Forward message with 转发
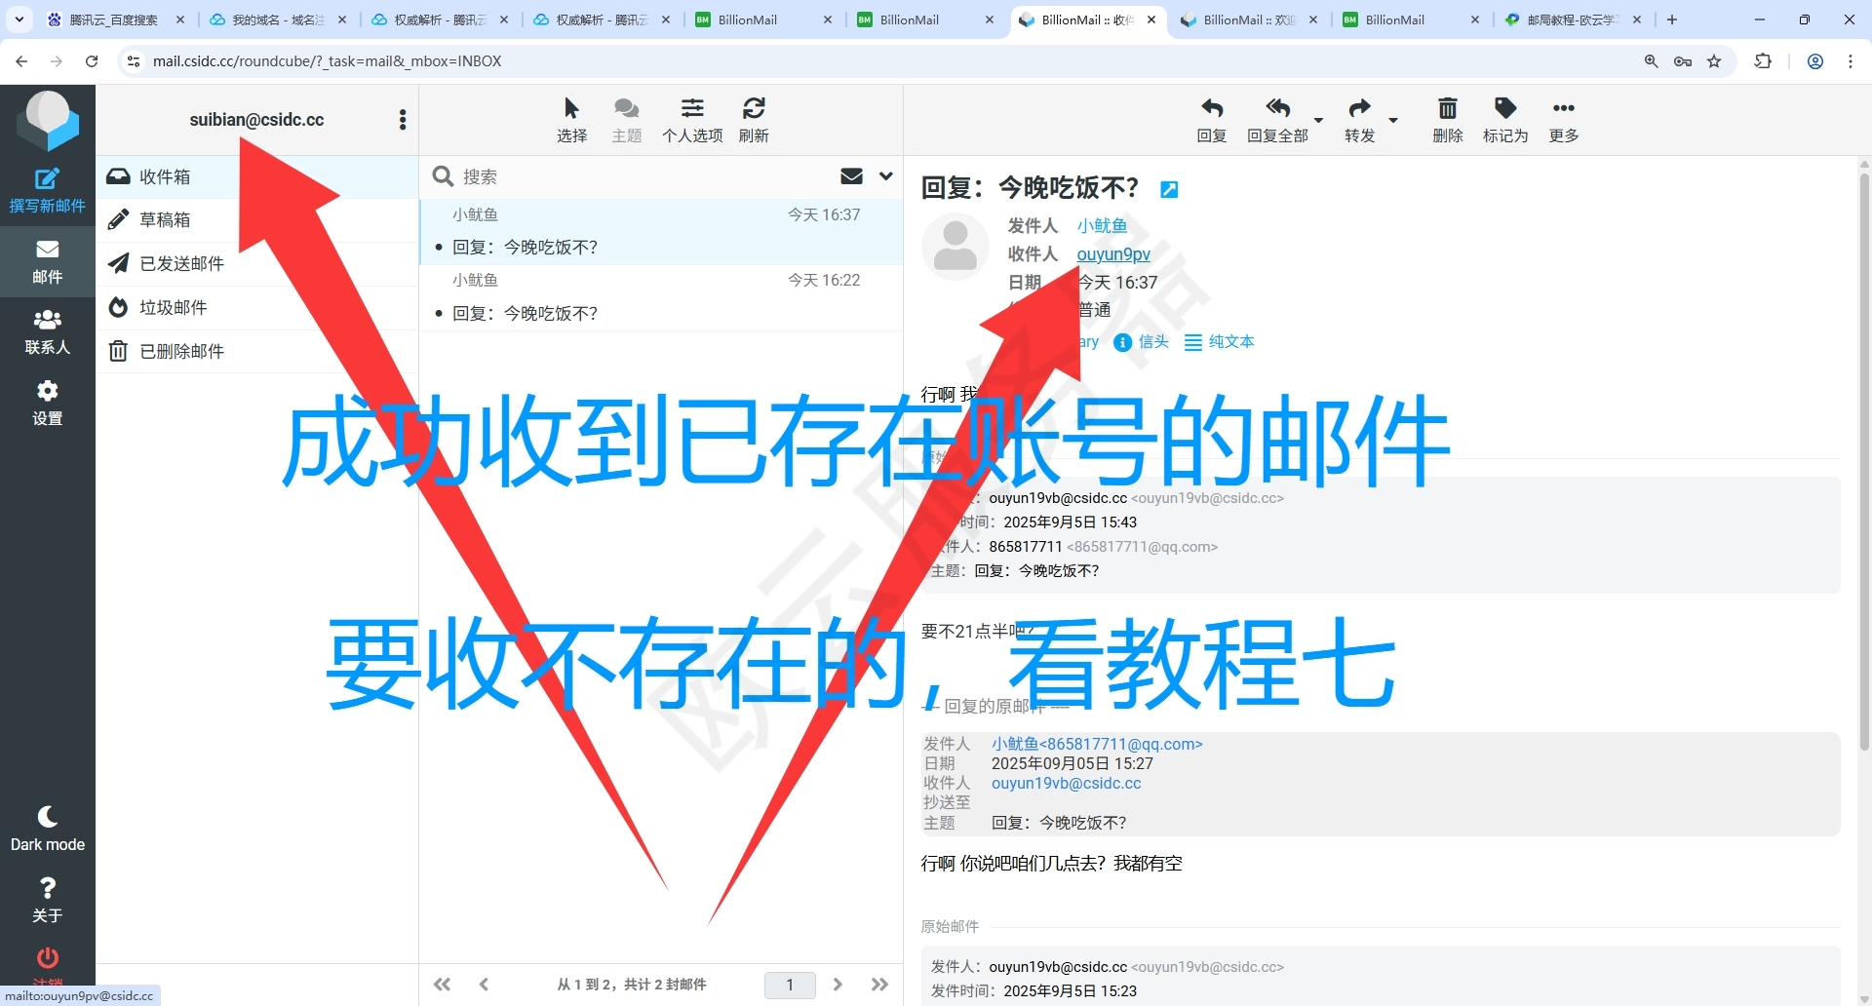This screenshot has height=1006, width=1872. [x=1359, y=120]
